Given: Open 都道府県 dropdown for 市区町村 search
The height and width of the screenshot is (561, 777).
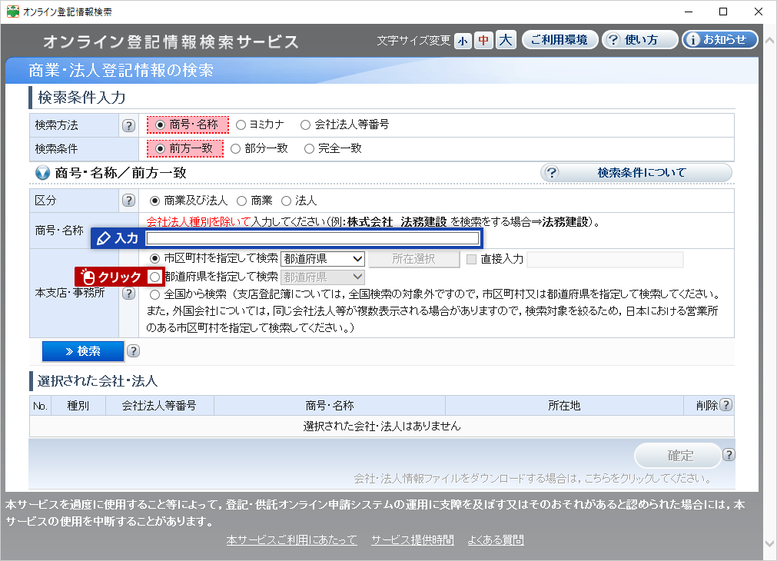Looking at the screenshot, I should (323, 259).
